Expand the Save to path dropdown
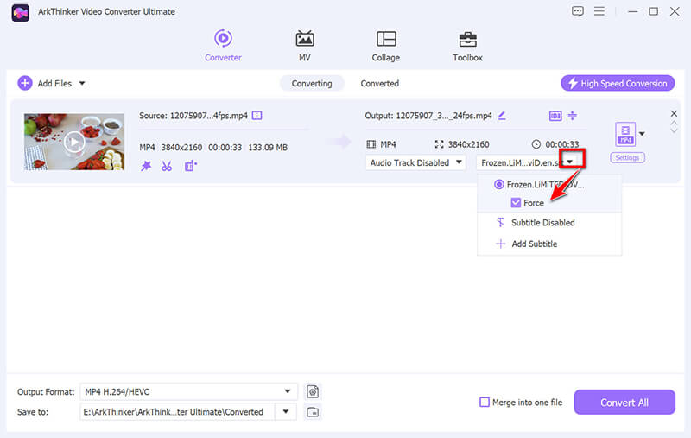The height and width of the screenshot is (438, 691). click(x=286, y=411)
